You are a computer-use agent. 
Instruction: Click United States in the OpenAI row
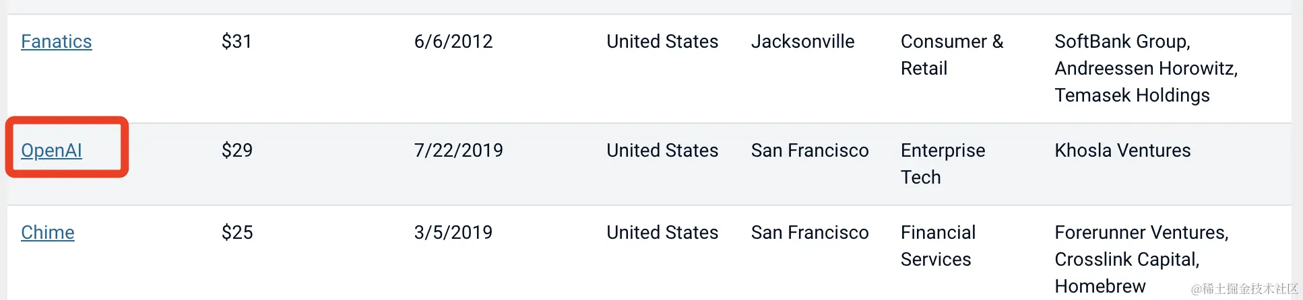click(662, 151)
